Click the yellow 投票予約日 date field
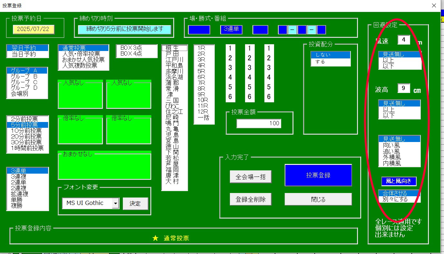Image resolution: width=444 pixels, height=254 pixels. point(34,29)
